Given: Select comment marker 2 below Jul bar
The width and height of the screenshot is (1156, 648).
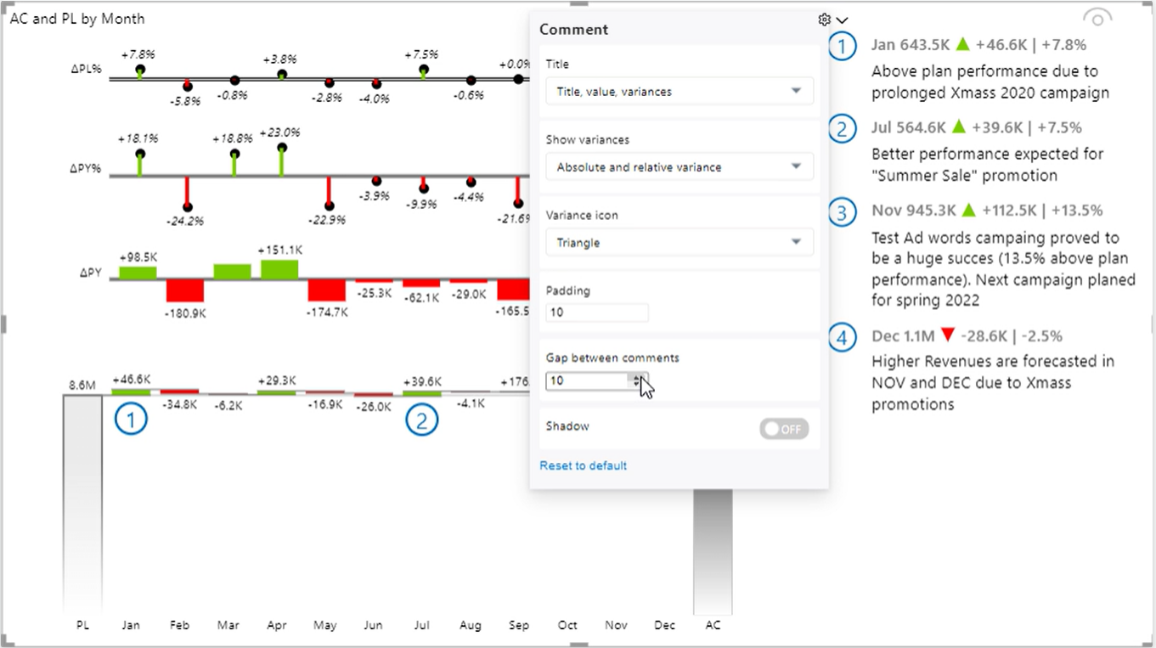Looking at the screenshot, I should [421, 420].
